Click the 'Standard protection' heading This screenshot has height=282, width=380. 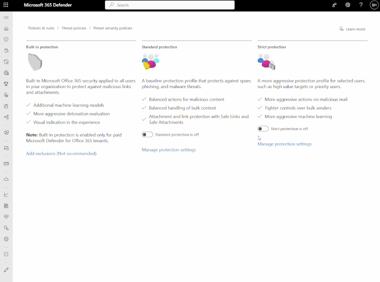point(159,47)
